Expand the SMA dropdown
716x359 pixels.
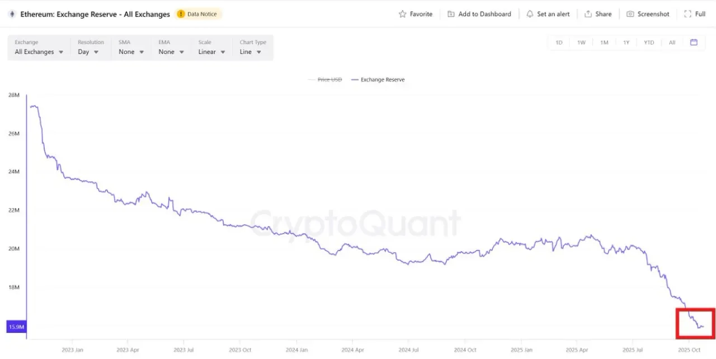131,48
